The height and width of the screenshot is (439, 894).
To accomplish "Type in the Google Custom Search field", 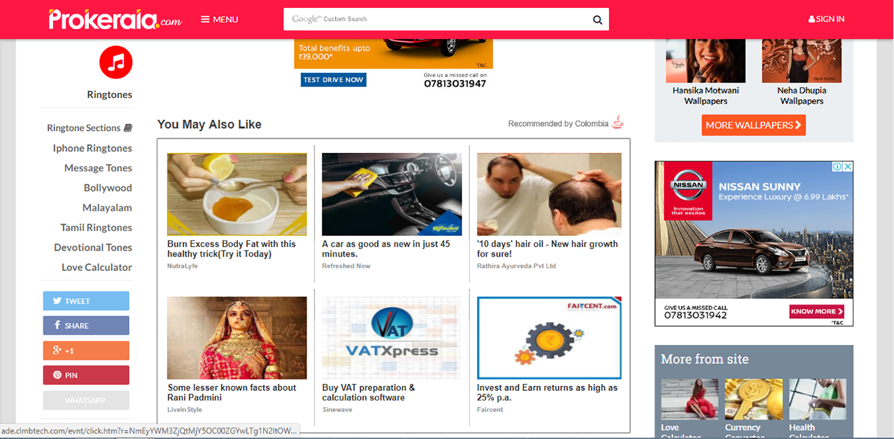I will coord(436,20).
